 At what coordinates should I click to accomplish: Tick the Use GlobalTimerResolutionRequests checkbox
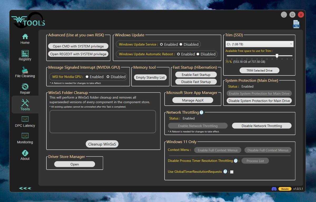[232, 172]
